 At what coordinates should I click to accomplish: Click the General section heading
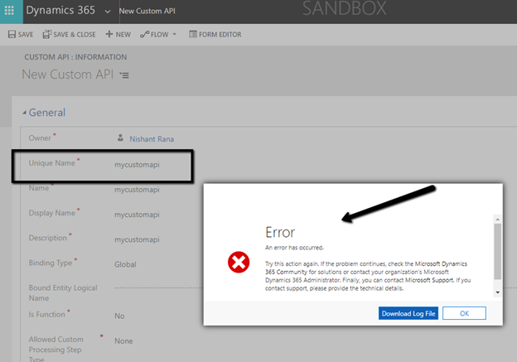[47, 113]
